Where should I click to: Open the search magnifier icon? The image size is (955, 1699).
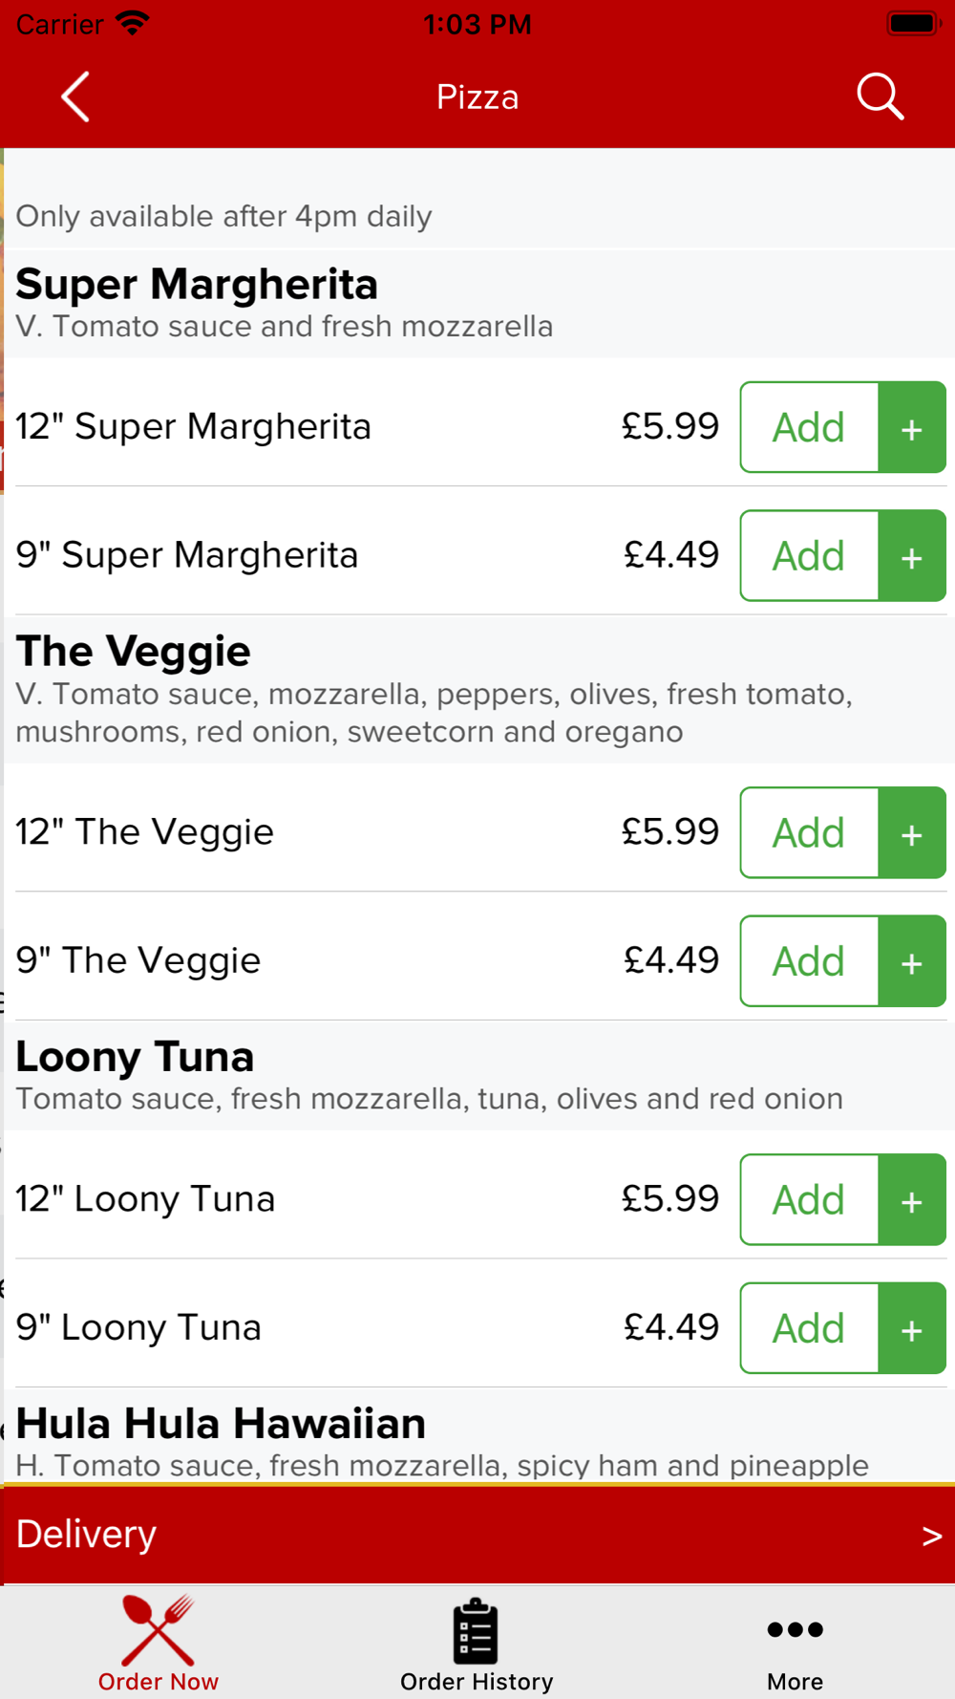coord(880,97)
